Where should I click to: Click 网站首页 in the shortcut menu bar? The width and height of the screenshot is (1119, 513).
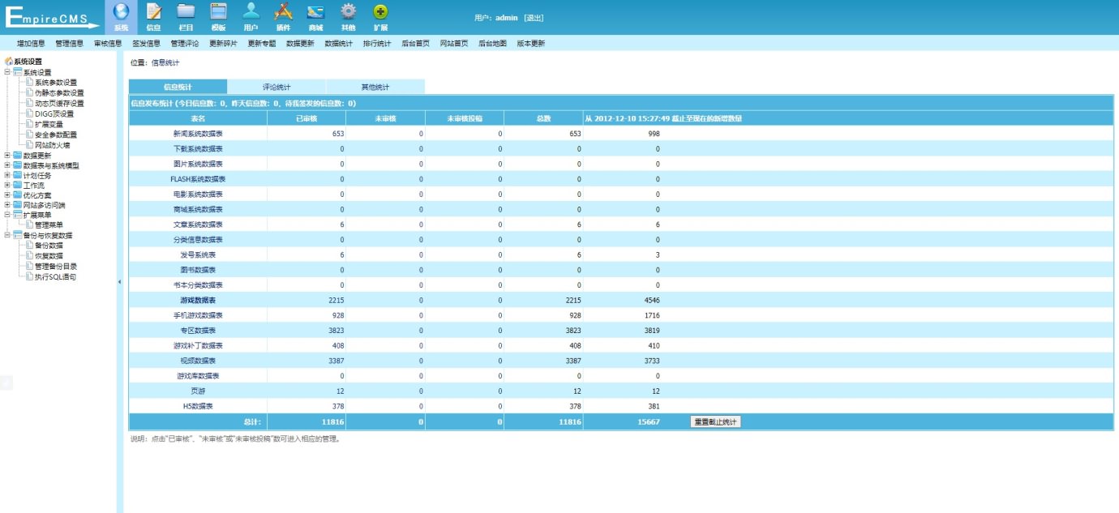coord(454,44)
